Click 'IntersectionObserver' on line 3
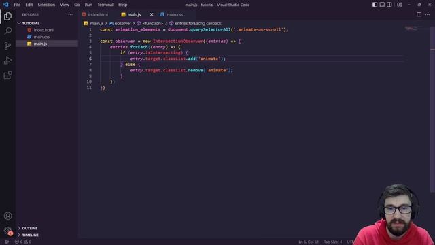The height and width of the screenshot is (245, 435). coord(178,41)
